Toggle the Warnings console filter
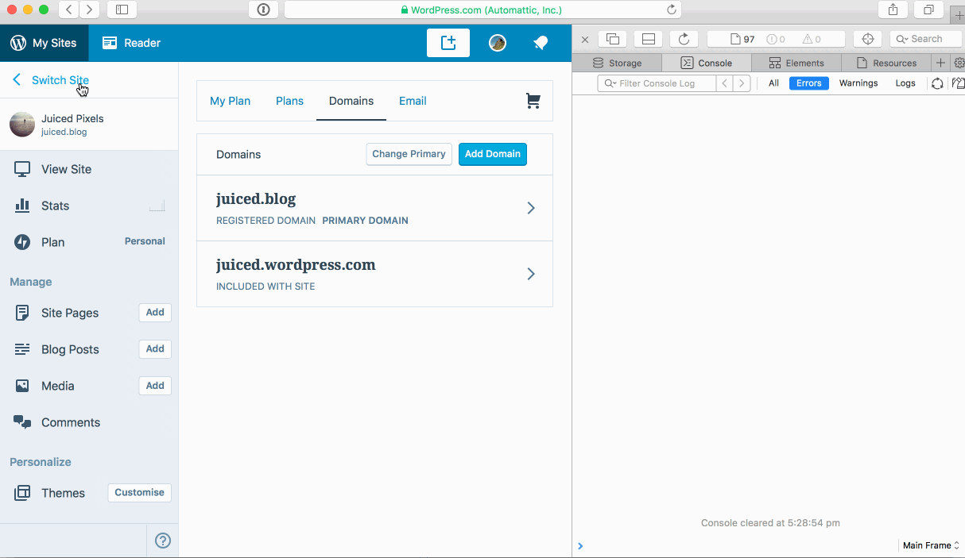The height and width of the screenshot is (558, 965). click(x=858, y=83)
